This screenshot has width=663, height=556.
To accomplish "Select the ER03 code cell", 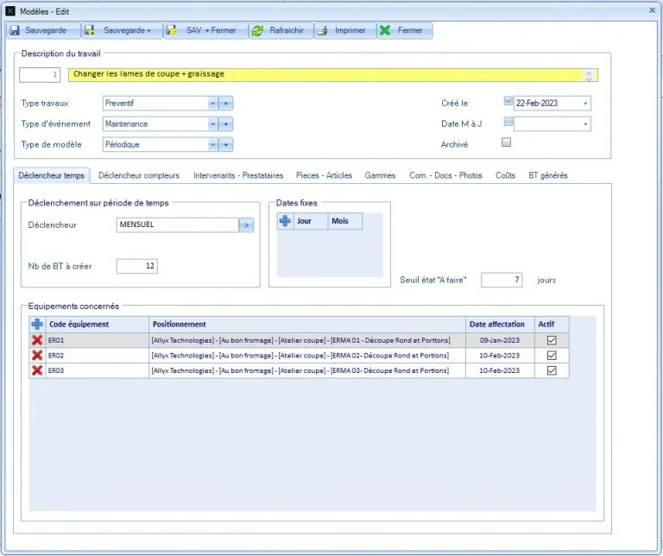I will coord(97,370).
